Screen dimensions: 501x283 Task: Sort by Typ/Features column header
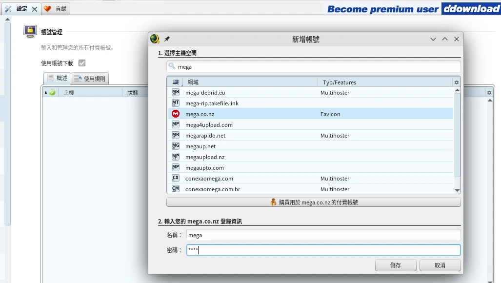(x=385, y=82)
